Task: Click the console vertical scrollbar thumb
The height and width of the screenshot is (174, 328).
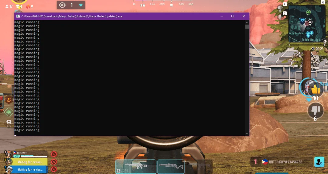Action: click(x=247, y=27)
